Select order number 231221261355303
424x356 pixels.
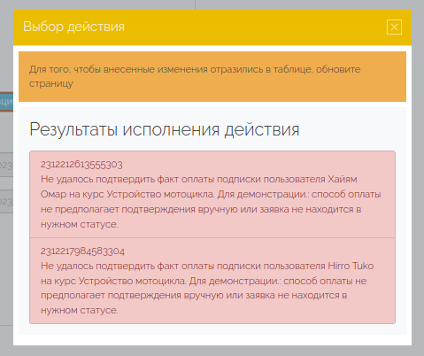pyautogui.click(x=81, y=165)
